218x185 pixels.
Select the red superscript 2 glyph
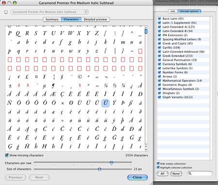coord(19,85)
